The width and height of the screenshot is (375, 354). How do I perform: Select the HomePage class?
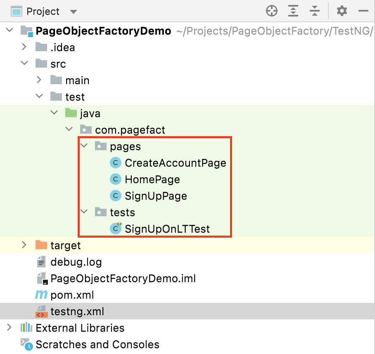(x=152, y=179)
